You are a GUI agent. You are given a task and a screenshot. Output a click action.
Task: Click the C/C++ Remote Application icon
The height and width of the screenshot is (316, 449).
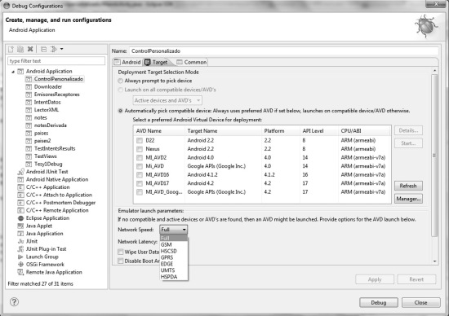tap(20, 210)
